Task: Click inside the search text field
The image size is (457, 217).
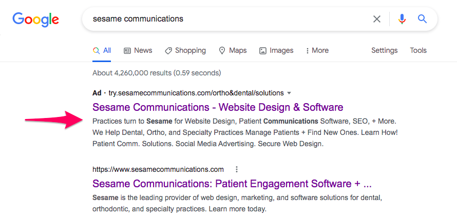Action: click(x=226, y=19)
